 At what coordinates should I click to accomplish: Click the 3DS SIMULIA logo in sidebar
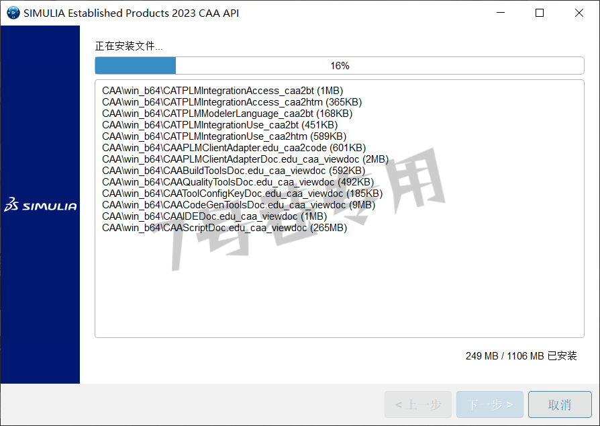pyautogui.click(x=40, y=205)
